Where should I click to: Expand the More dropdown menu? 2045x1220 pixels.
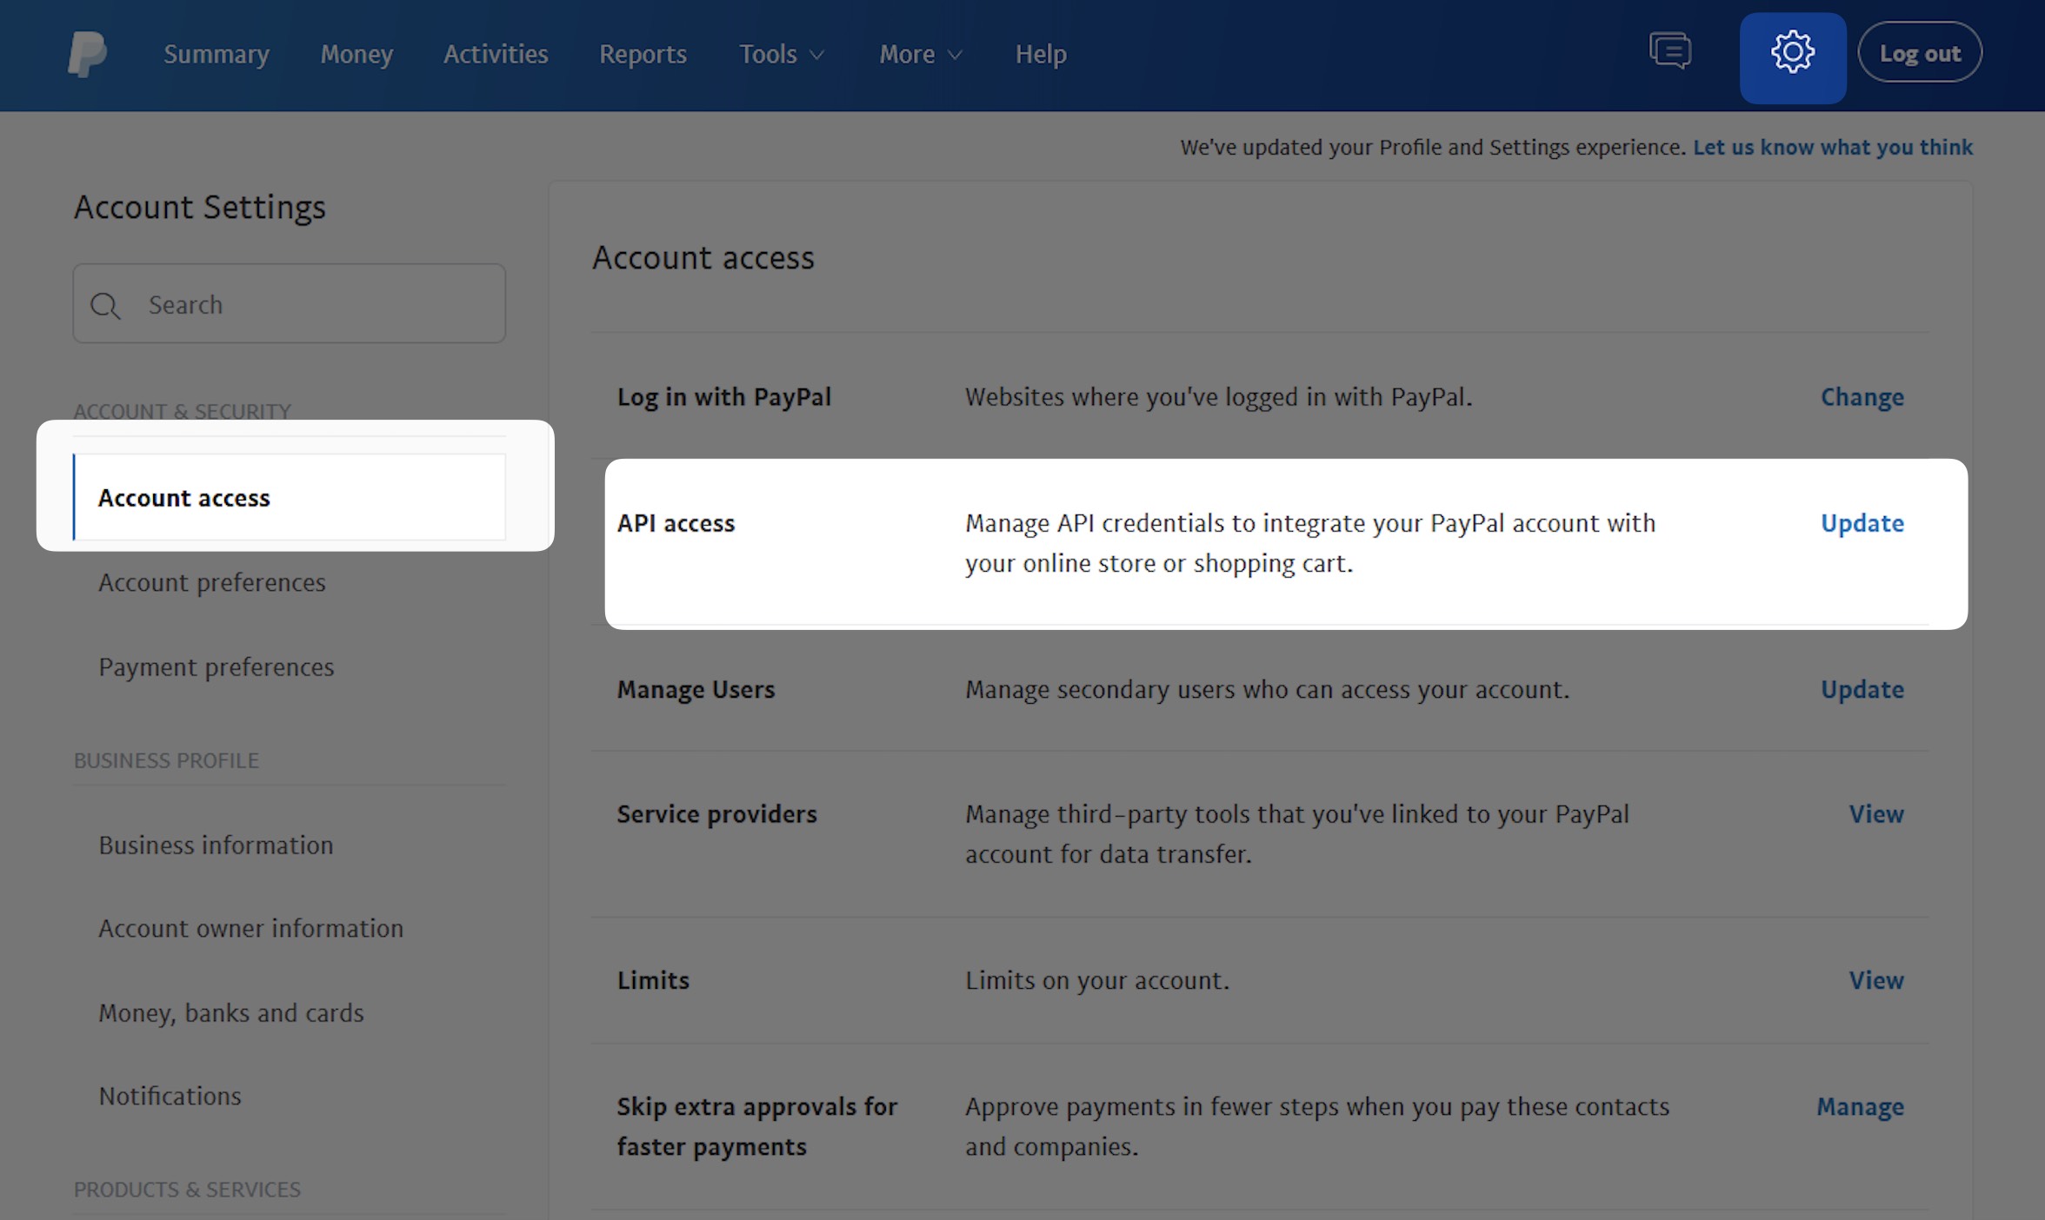[x=921, y=54]
